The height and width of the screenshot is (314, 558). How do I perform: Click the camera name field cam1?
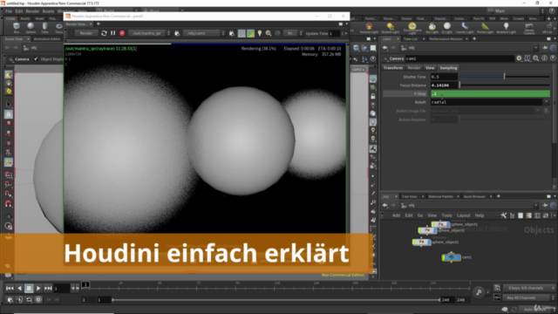459,58
